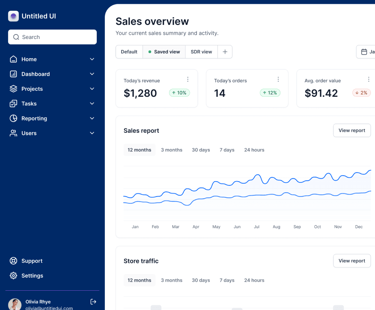Open the Reporting navigation item
This screenshot has width=375, height=310.
click(52, 119)
